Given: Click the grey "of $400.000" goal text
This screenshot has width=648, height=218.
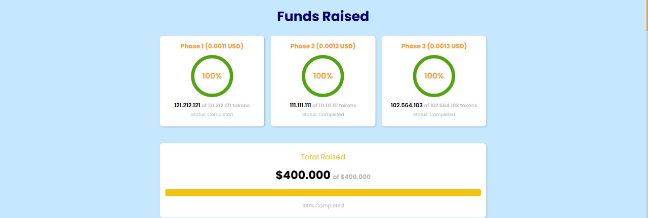Looking at the screenshot, I should coord(352,177).
